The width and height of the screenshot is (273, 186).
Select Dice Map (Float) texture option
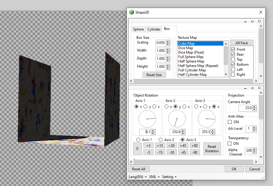pyautogui.click(x=191, y=52)
